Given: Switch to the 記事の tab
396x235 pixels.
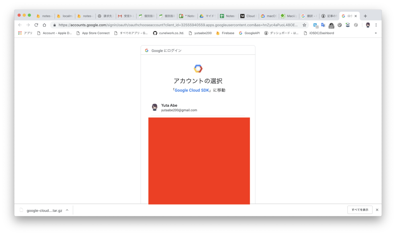Looking at the screenshot, I should pos(330,16).
